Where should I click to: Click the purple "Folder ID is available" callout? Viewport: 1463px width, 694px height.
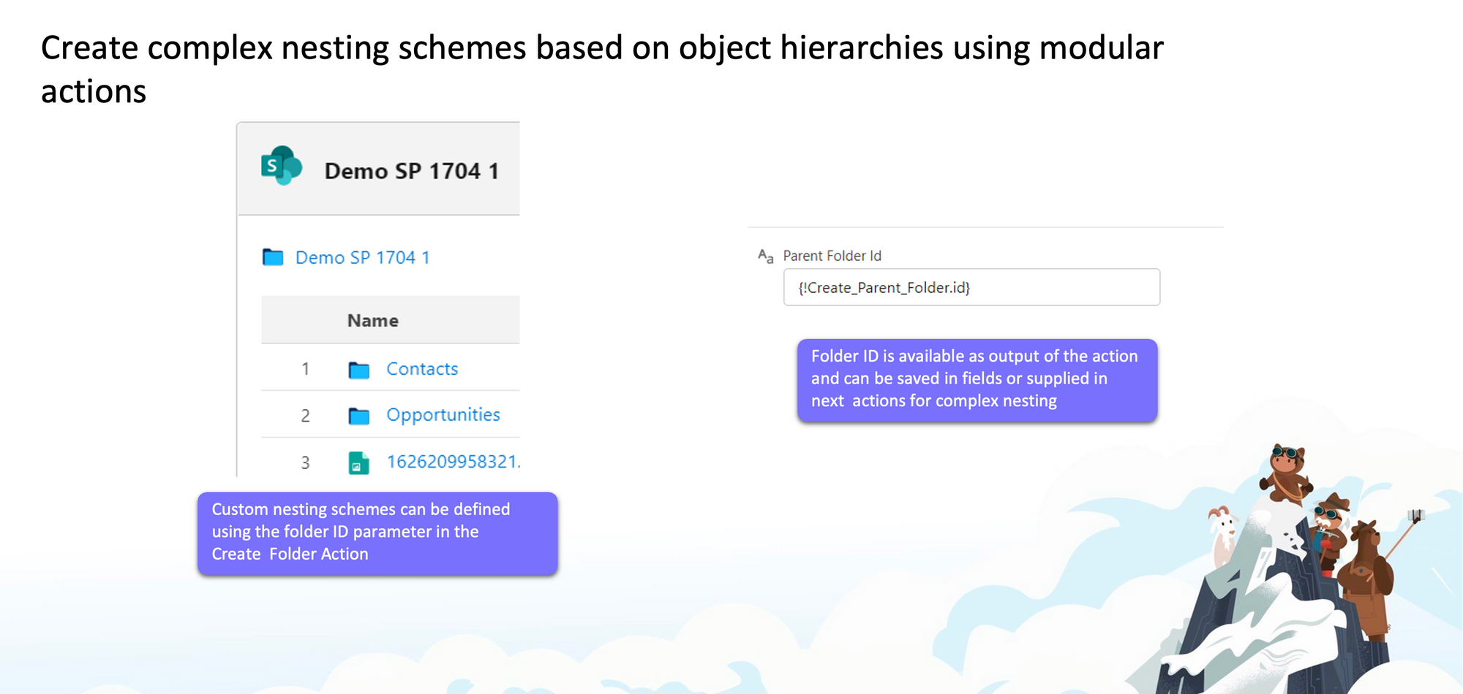pos(977,379)
